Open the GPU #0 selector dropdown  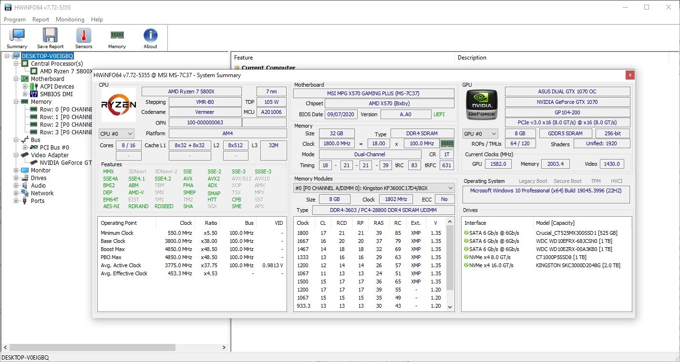480,134
